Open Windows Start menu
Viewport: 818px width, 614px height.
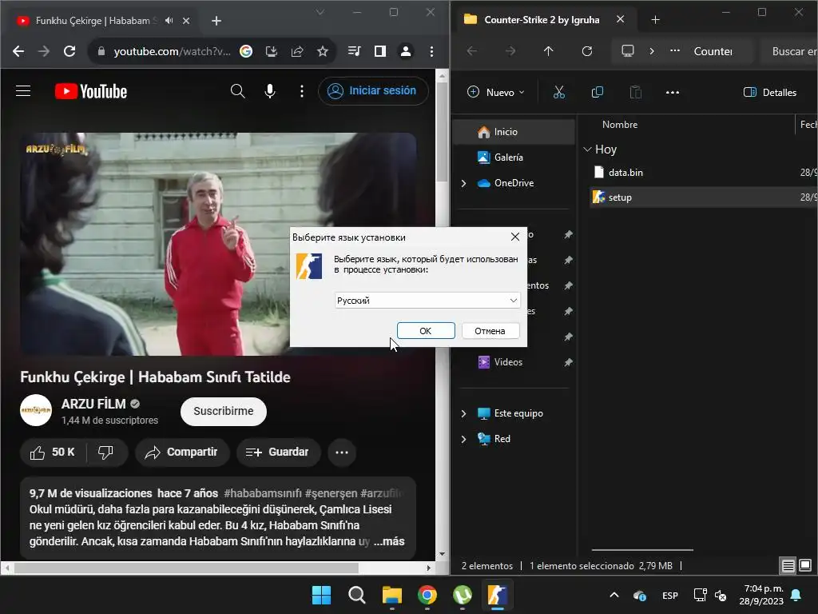(x=321, y=595)
